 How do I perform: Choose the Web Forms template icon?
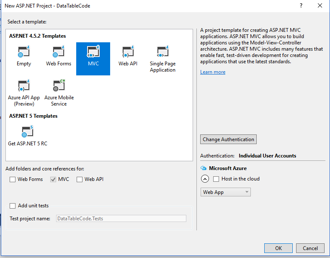(x=59, y=52)
